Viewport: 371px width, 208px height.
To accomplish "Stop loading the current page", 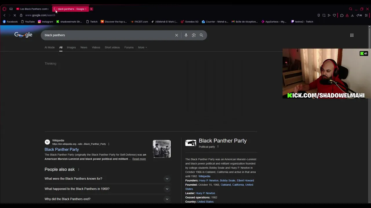I will pyautogui.click(x=15, y=15).
